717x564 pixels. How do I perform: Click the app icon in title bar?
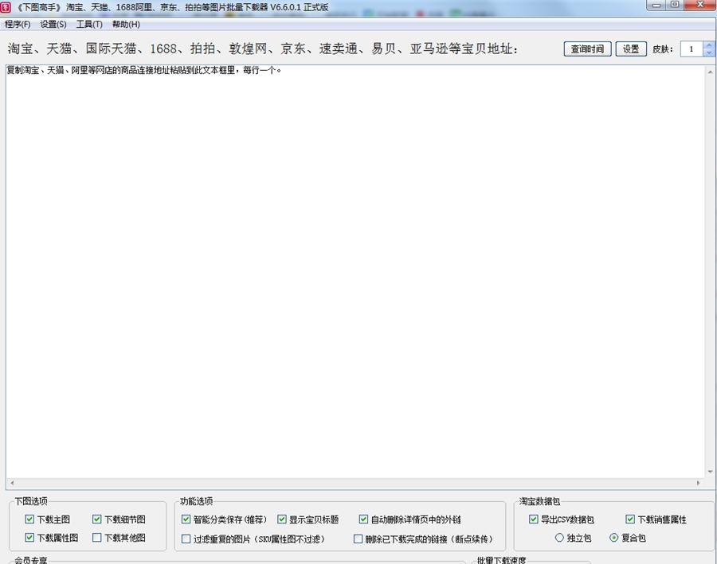click(x=6, y=7)
